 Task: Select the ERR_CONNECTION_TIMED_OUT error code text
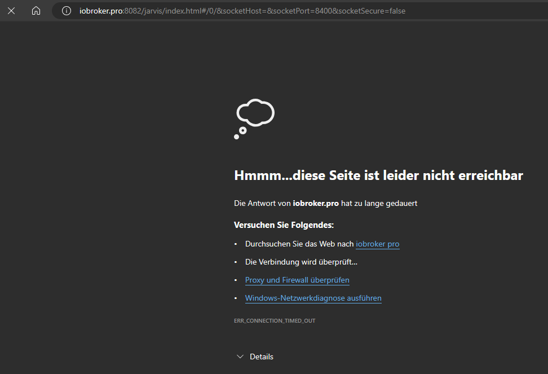coord(275,320)
